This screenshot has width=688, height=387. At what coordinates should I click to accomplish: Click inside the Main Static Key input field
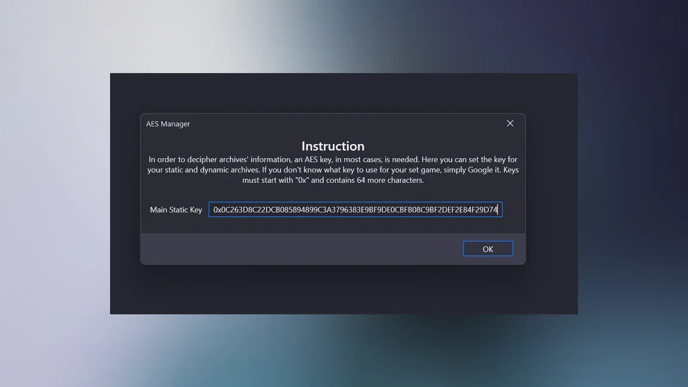tap(355, 209)
